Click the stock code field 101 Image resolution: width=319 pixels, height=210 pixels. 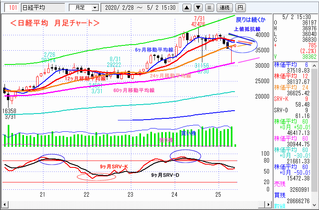point(12,8)
